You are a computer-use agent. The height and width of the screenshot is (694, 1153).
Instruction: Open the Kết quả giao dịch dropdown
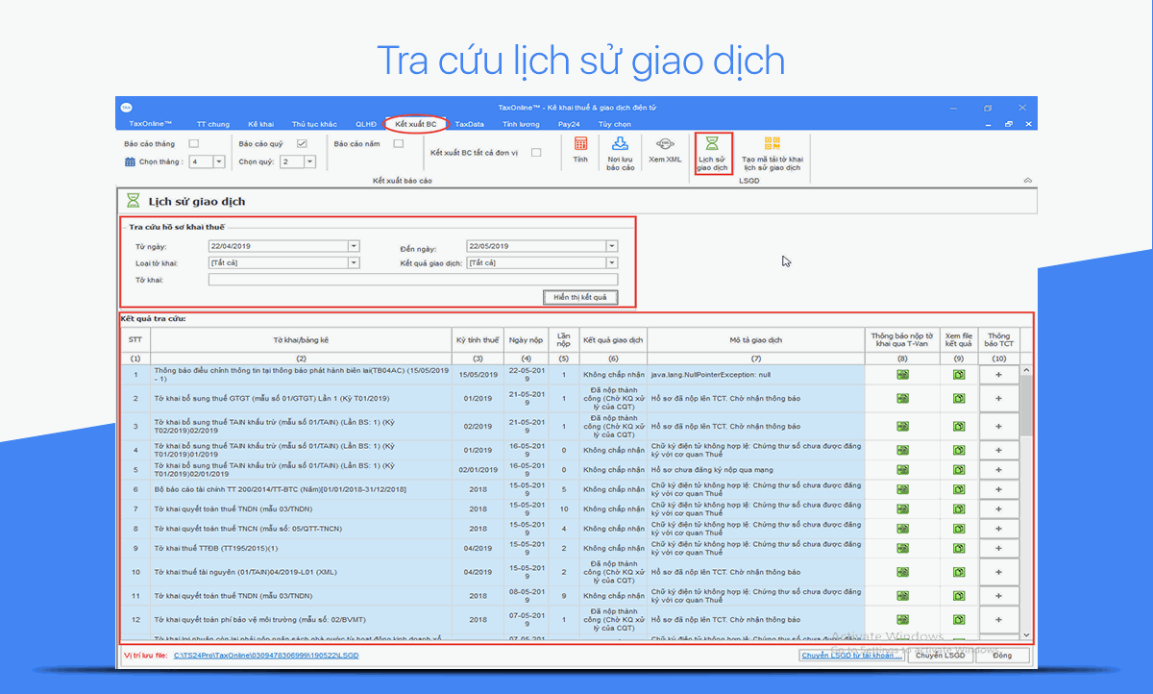612,262
